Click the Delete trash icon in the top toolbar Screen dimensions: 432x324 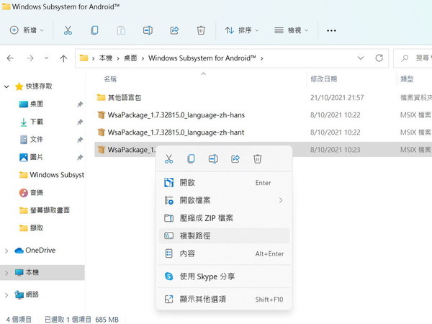(201, 30)
